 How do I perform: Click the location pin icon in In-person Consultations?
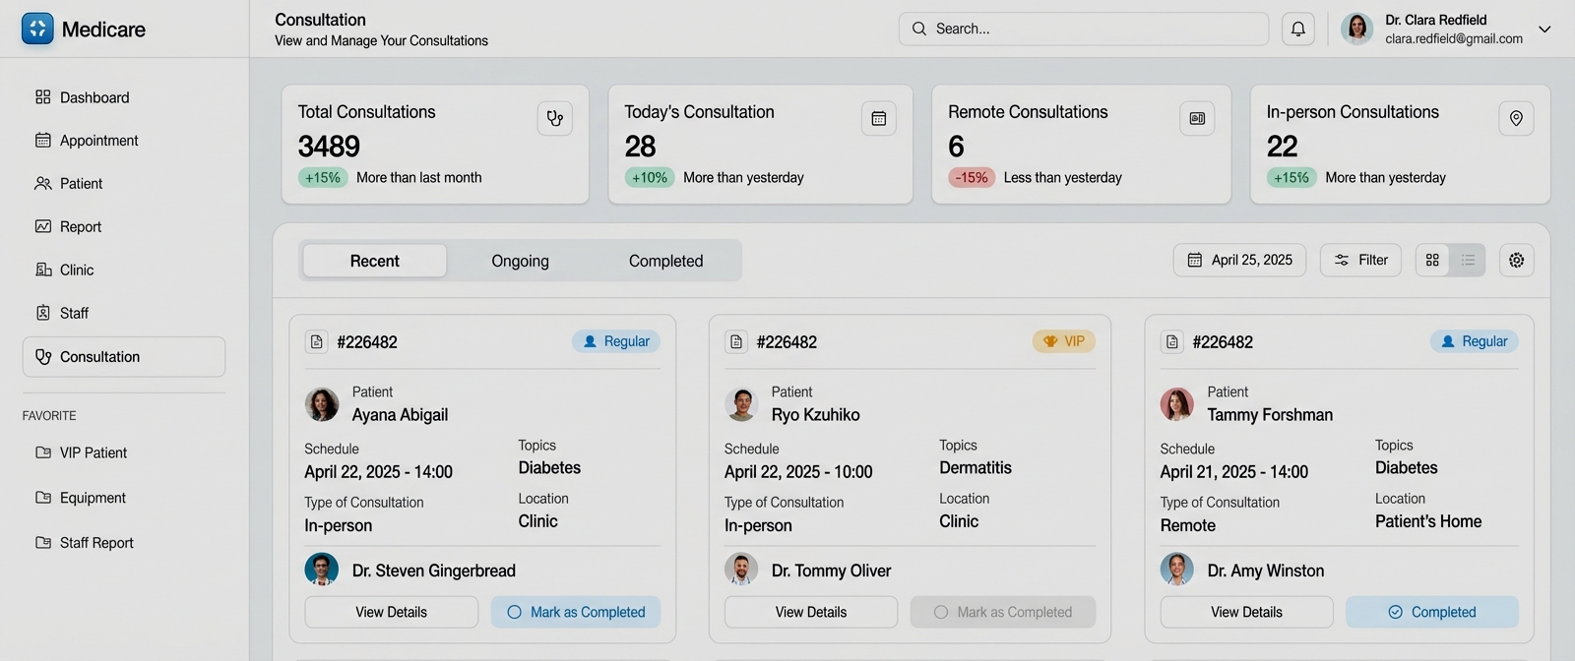1516,118
